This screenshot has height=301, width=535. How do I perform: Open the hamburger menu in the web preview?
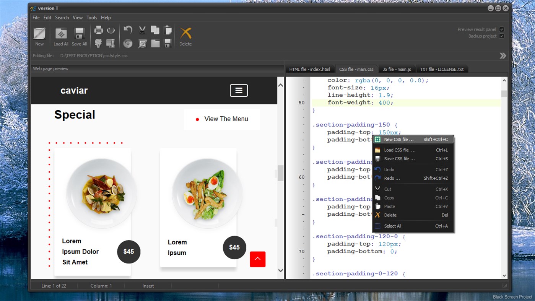pyautogui.click(x=239, y=91)
